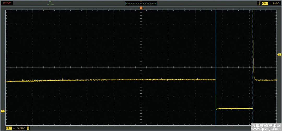This screenshot has width=282, height=131.
Task: Select the yellow CH1 trigger source label
Action: pyautogui.click(x=265, y=3)
